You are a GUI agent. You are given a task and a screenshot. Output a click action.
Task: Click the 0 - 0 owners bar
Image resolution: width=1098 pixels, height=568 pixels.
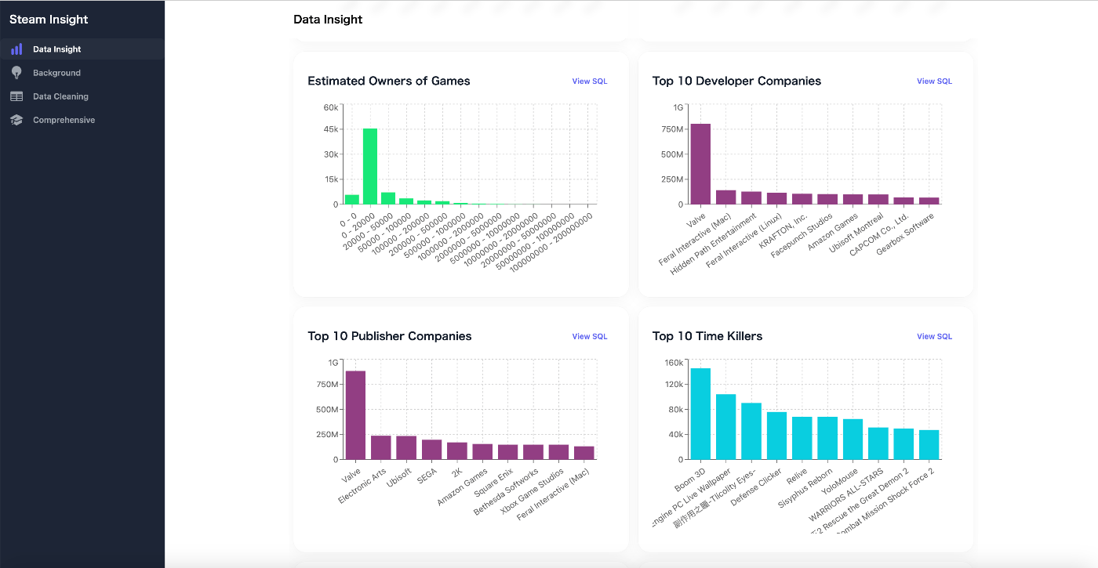pyautogui.click(x=352, y=200)
